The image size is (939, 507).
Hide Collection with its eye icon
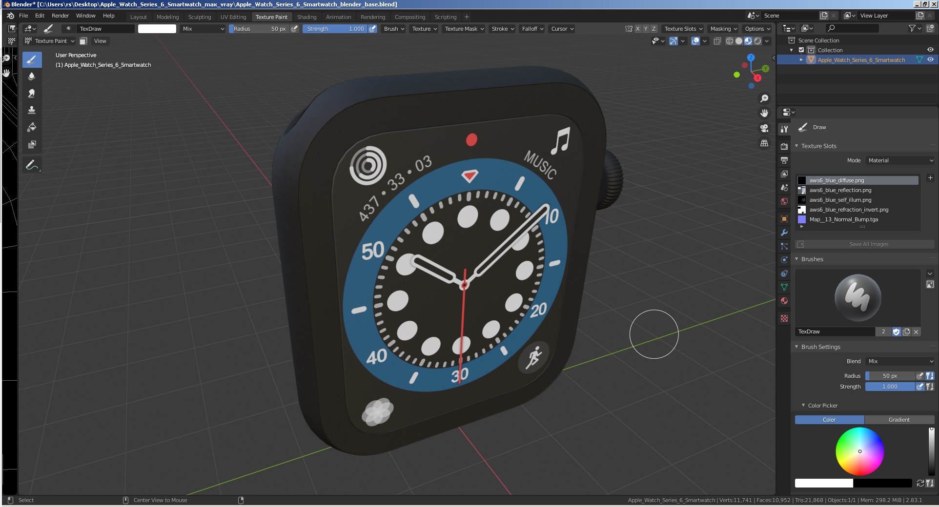click(x=930, y=50)
